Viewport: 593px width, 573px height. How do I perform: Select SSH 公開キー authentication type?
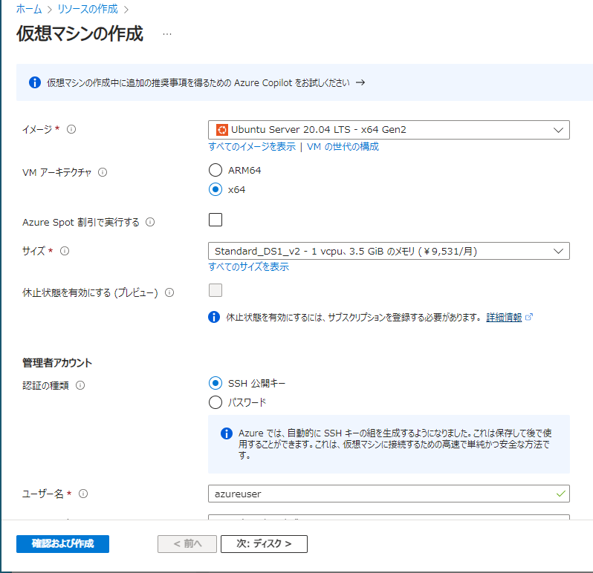[x=216, y=383]
